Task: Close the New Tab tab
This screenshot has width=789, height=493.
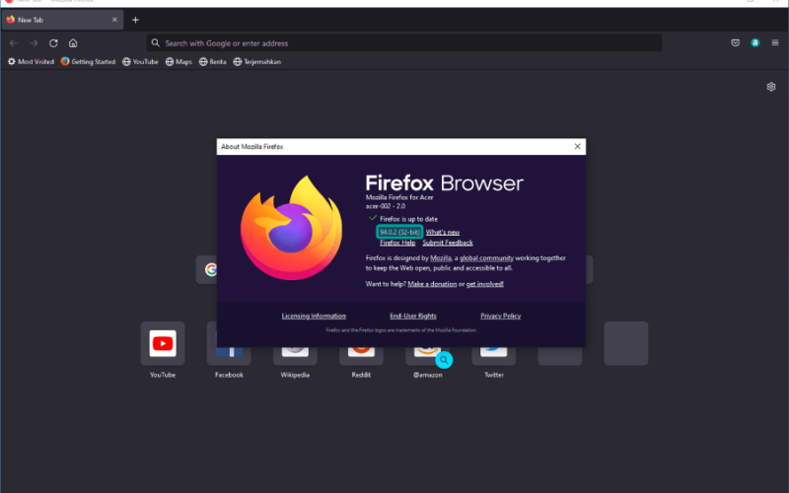Action: pos(114,20)
